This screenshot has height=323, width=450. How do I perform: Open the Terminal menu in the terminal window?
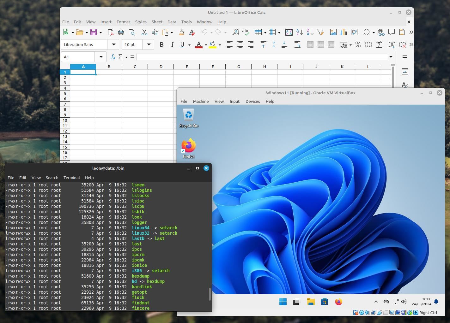[x=71, y=178]
